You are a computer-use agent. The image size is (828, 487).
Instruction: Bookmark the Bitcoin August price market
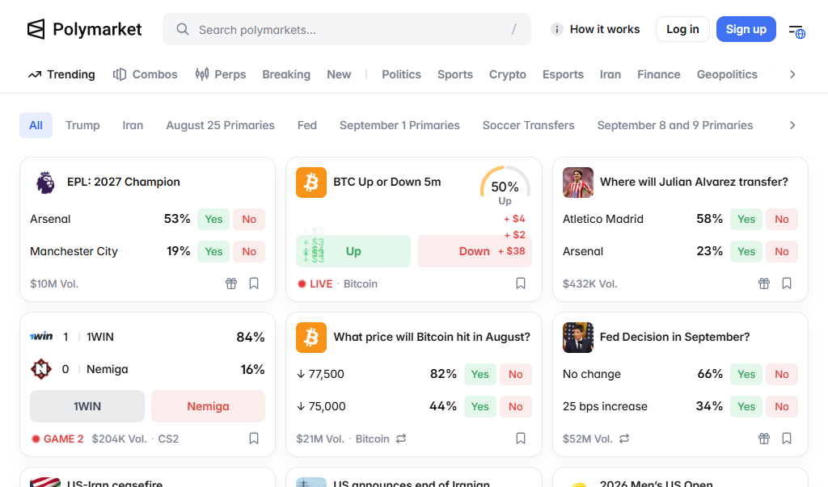click(521, 439)
